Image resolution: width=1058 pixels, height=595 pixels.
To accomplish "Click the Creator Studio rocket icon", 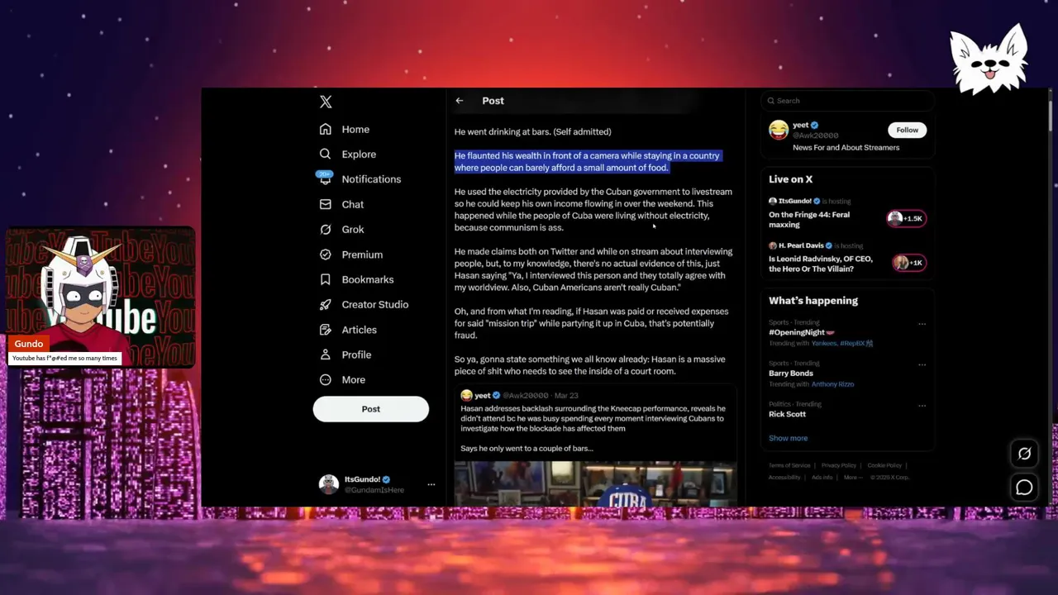I will (326, 304).
